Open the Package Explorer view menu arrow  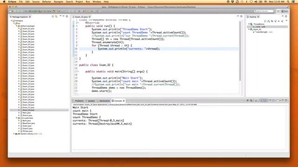click(x=61, y=16)
